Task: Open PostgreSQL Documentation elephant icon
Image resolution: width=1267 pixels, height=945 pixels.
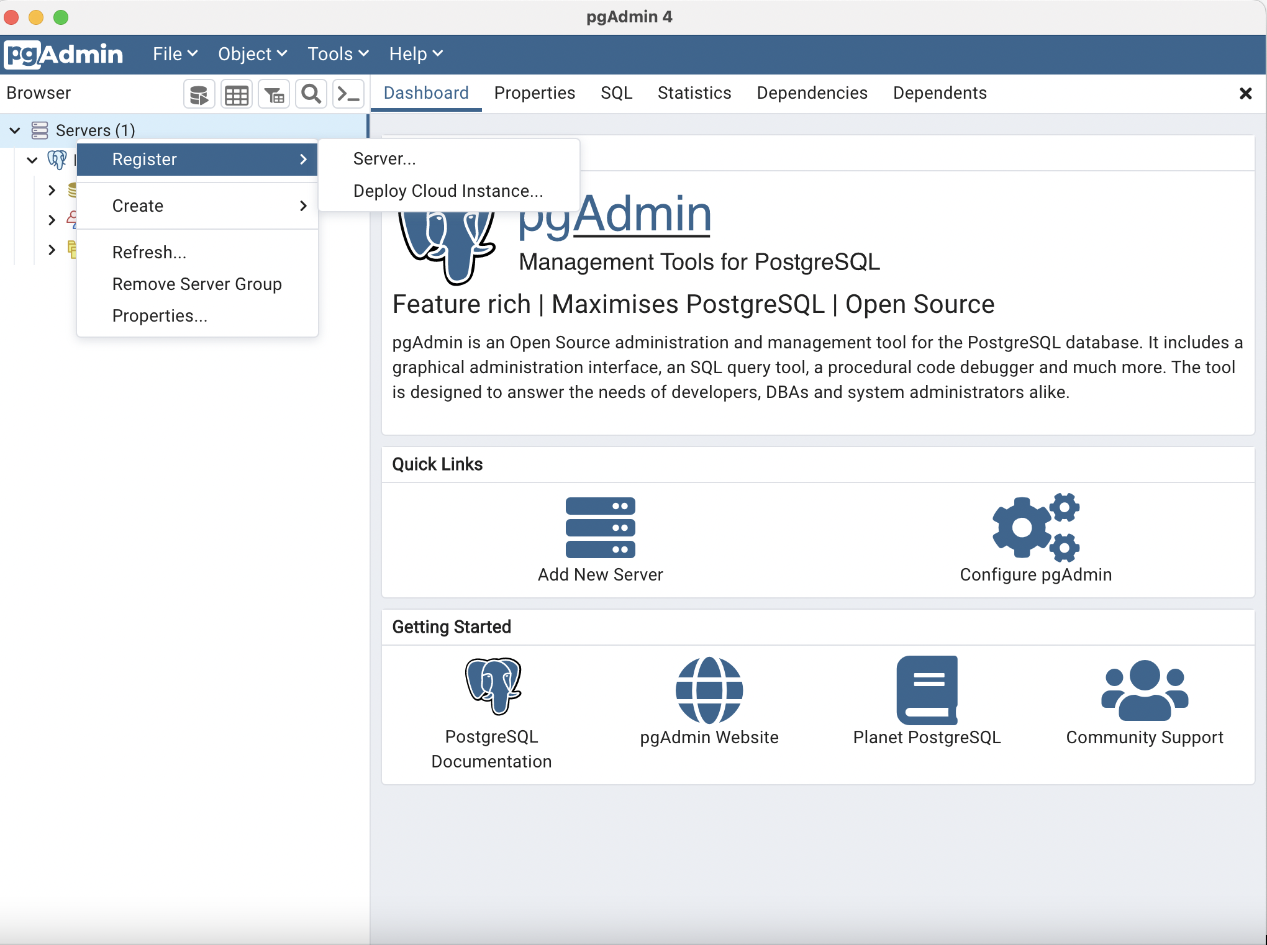Action: click(x=492, y=687)
